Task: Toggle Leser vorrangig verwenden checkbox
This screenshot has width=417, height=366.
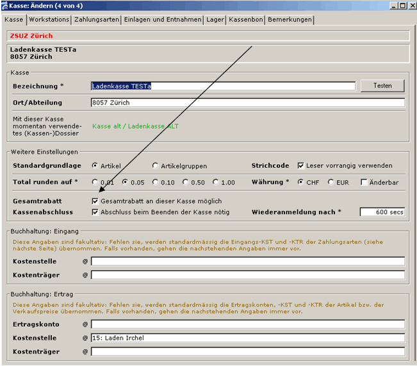Action: tap(301, 166)
